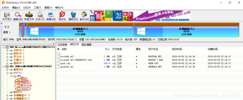Open the 搜索分区 search partition tool
The width and height of the screenshot is (243, 100).
coord(18,16)
